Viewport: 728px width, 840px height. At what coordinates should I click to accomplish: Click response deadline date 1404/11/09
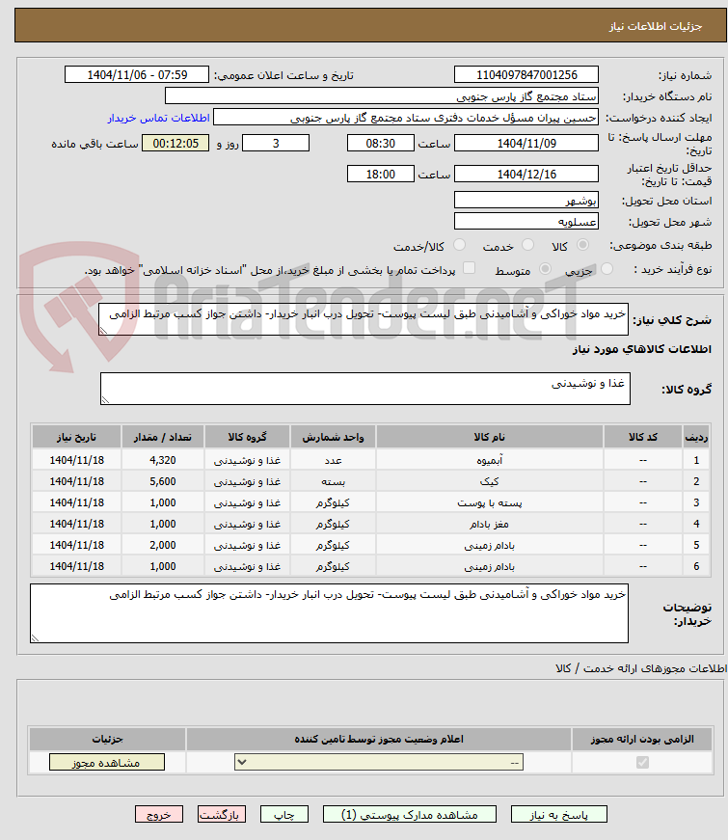click(x=526, y=143)
